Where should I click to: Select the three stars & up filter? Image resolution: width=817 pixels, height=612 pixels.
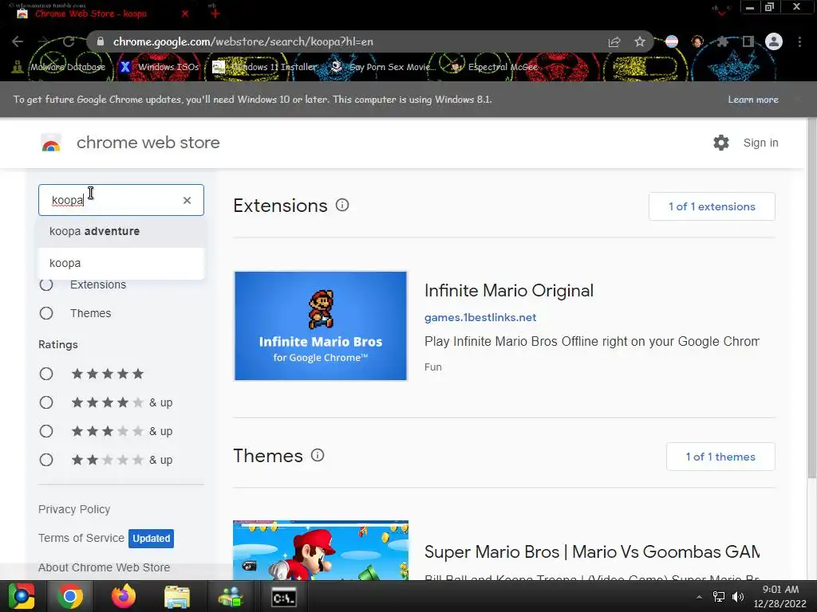point(46,431)
